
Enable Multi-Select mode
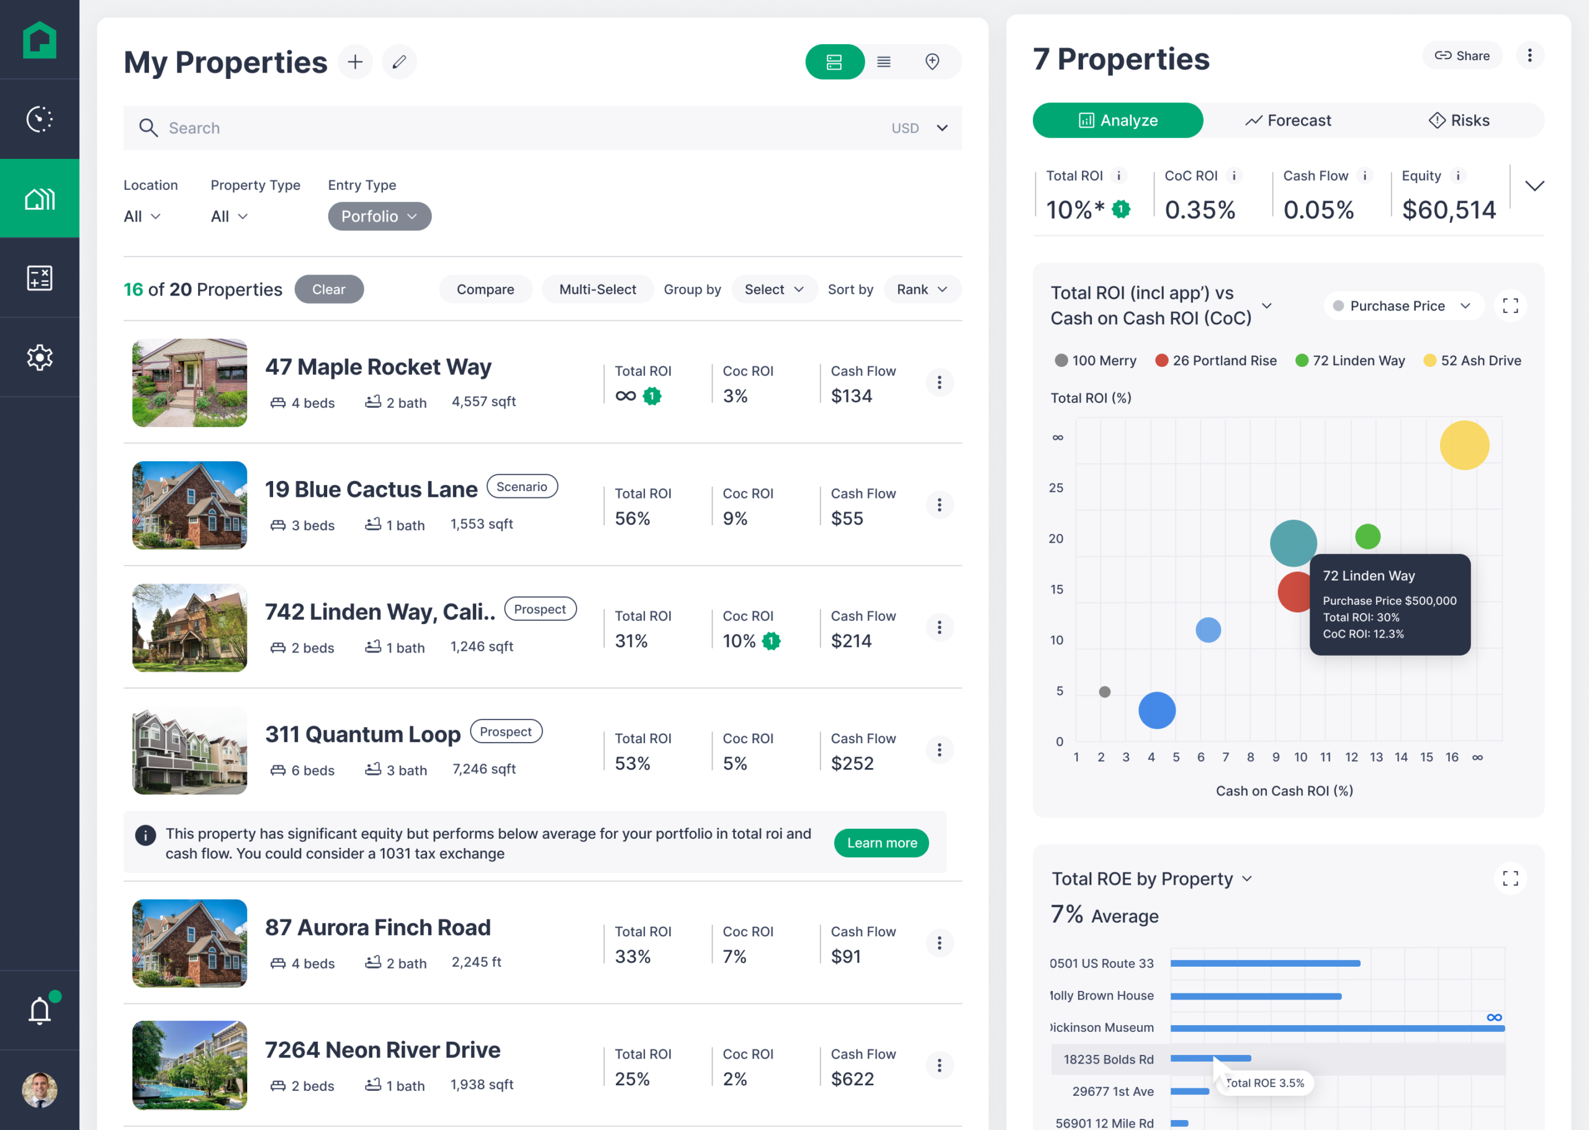[597, 289]
